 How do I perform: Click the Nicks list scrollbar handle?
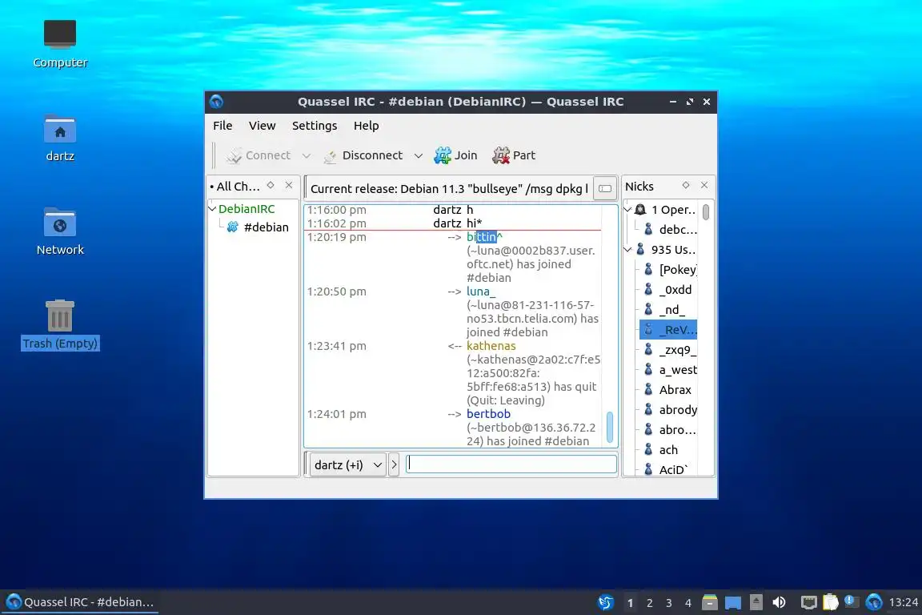(706, 212)
